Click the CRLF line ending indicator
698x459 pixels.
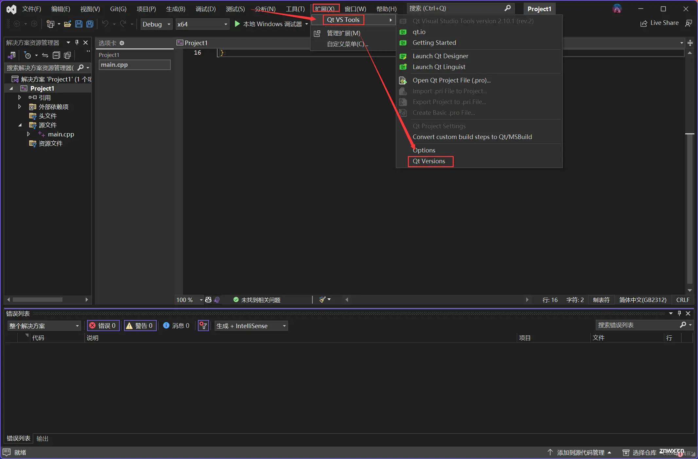(x=683, y=300)
